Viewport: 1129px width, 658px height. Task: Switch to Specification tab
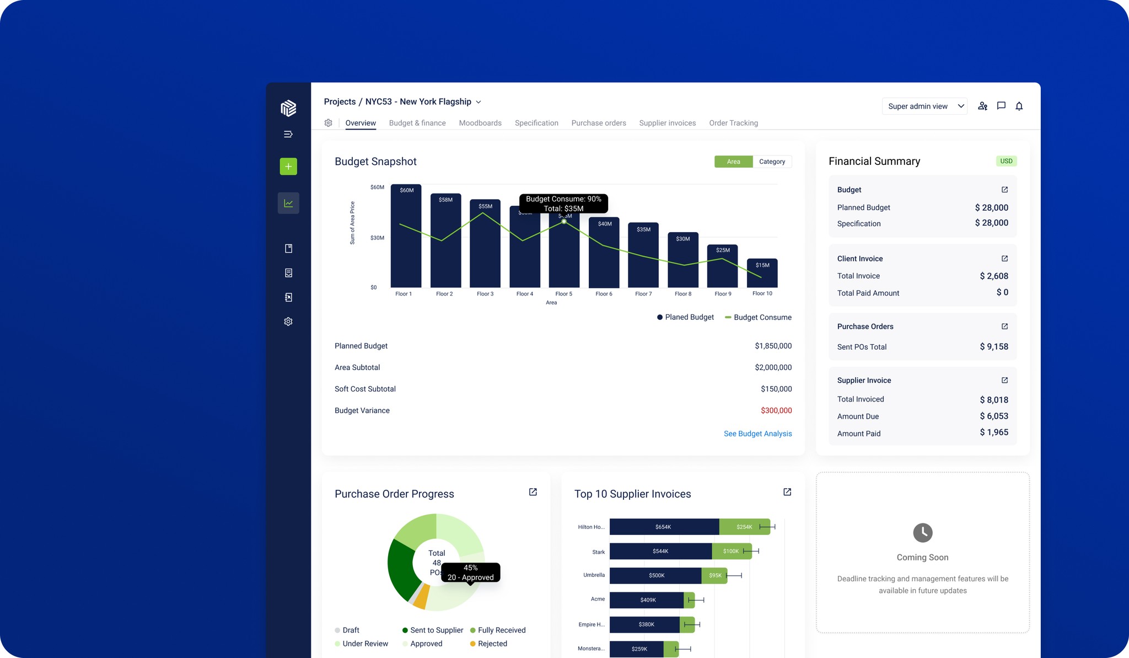tap(536, 123)
